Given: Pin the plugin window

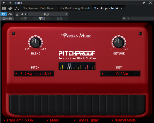Looking at the screenshot, I should pyautogui.click(x=144, y=3).
